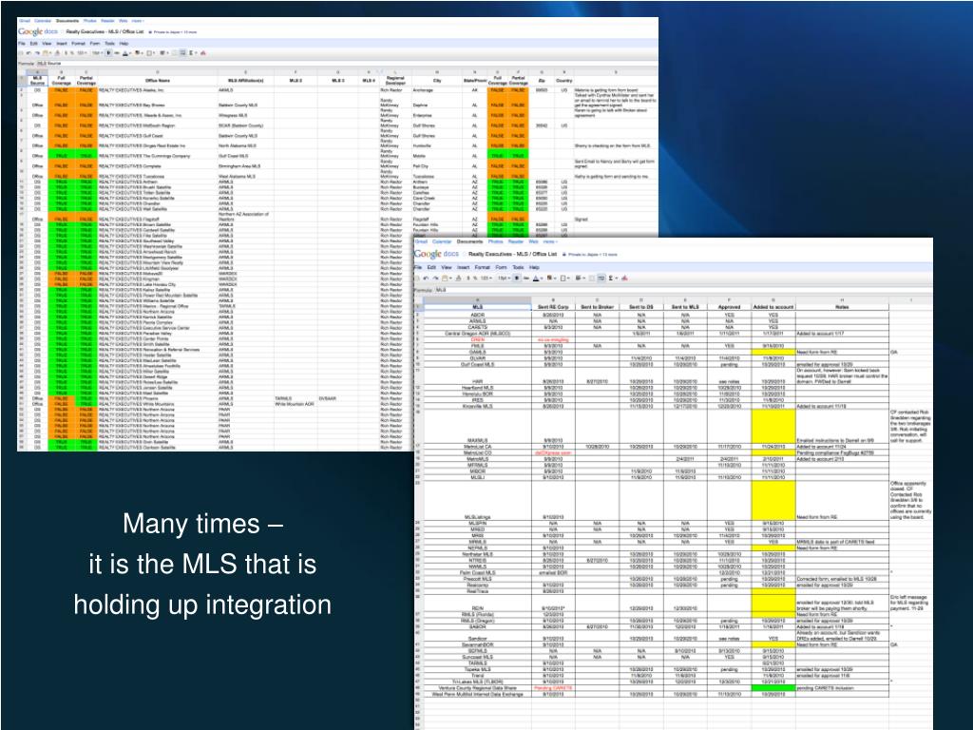Select the 'Office Name' header cell in the back window
Screen dimensions: 973x730
158,80
